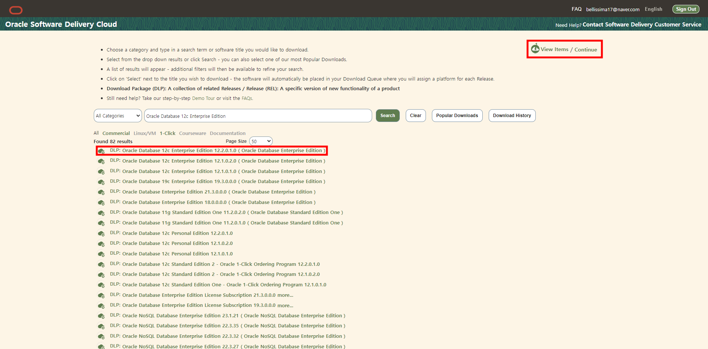Click cloud icon for License Subscription 19.3.0.0.0

point(101,306)
